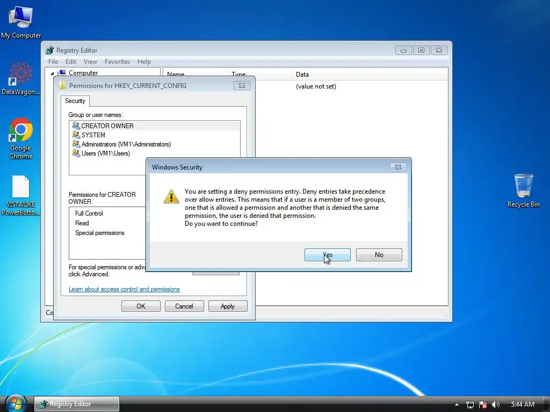Click the folder icon in Permissions title
The height and width of the screenshot is (412, 550).
tap(63, 85)
